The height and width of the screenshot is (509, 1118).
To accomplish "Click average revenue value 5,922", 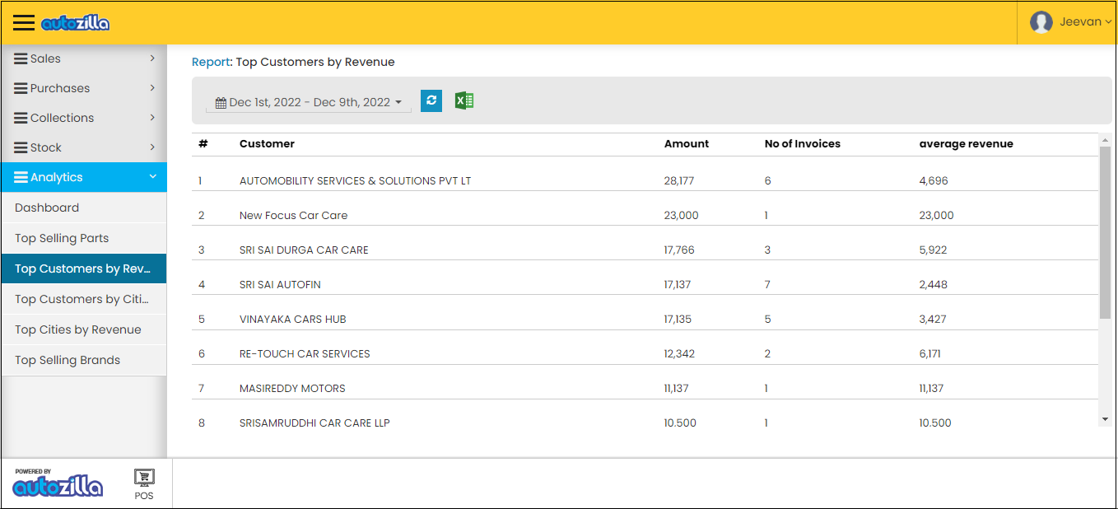I will [x=933, y=250].
